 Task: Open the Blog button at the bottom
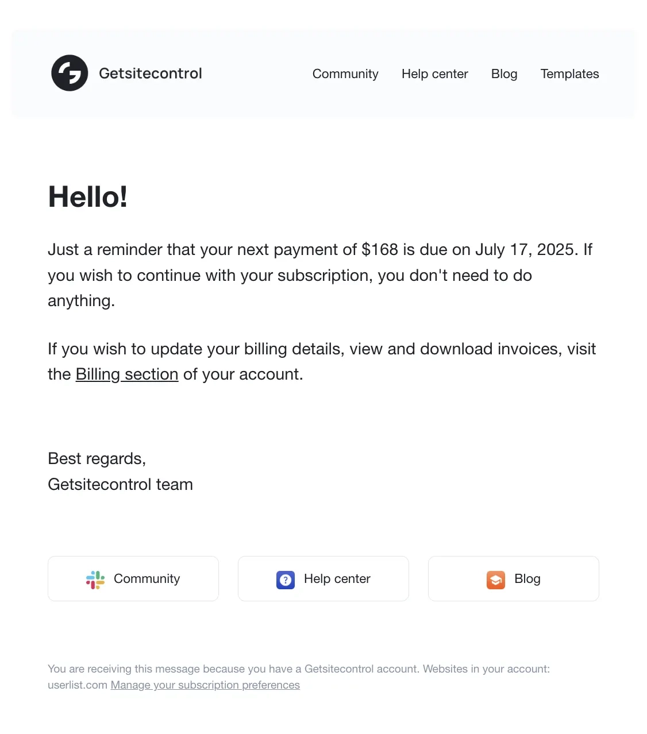[513, 578]
